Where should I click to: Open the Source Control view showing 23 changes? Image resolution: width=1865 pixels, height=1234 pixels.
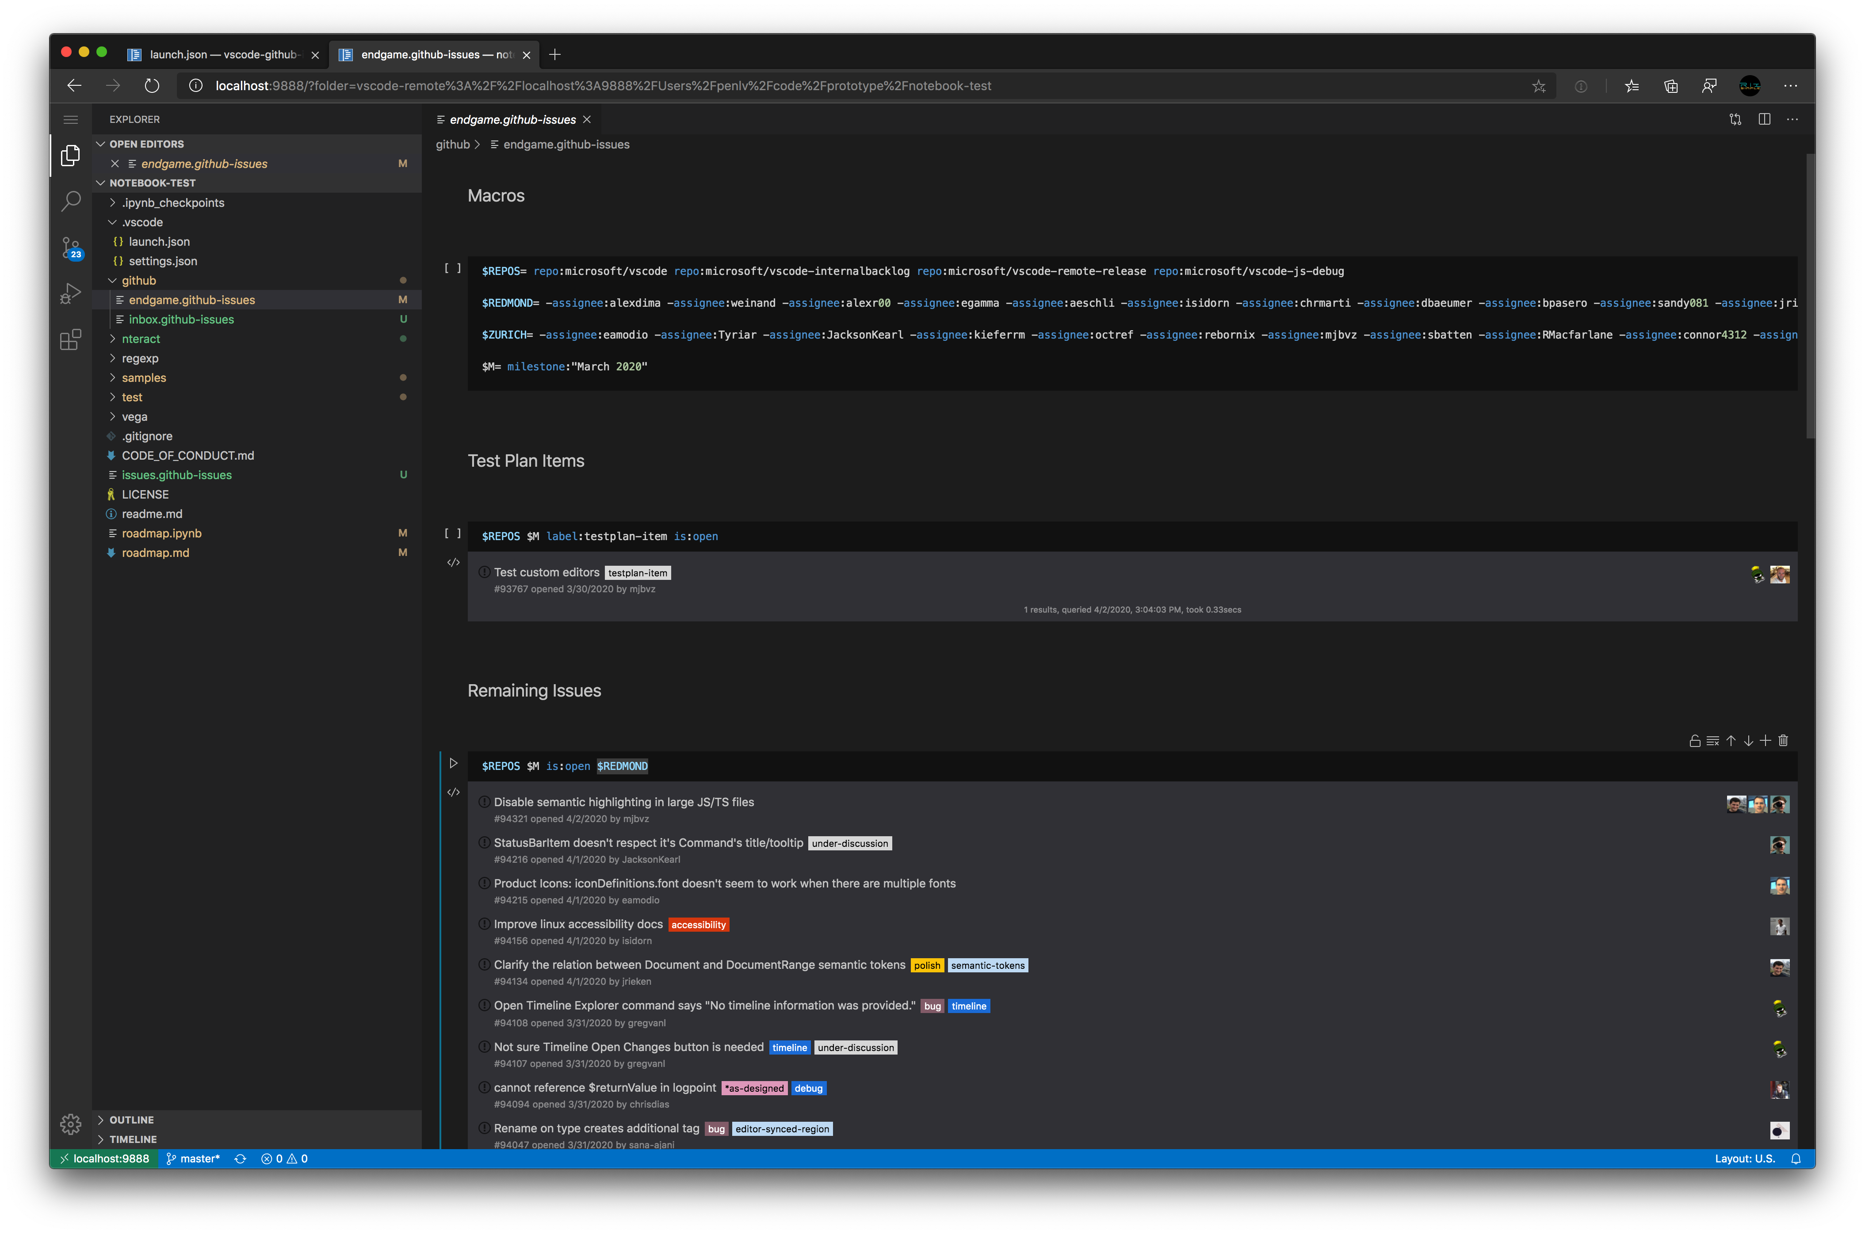[71, 247]
